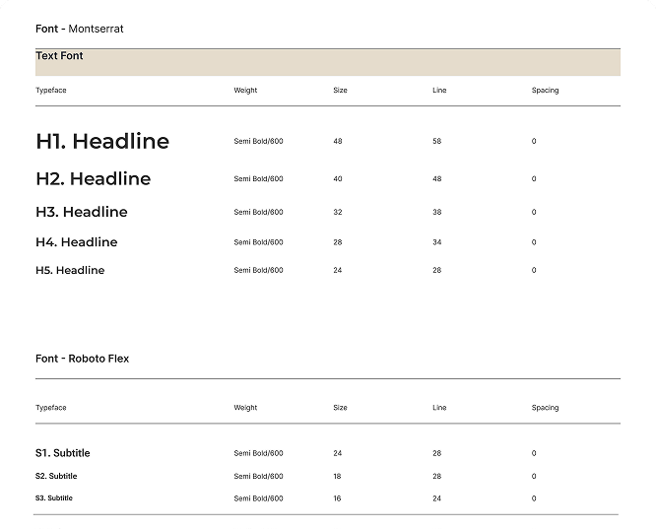Click the H5 row size value 24
Image resolution: width=656 pixels, height=529 pixels.
pos(338,270)
